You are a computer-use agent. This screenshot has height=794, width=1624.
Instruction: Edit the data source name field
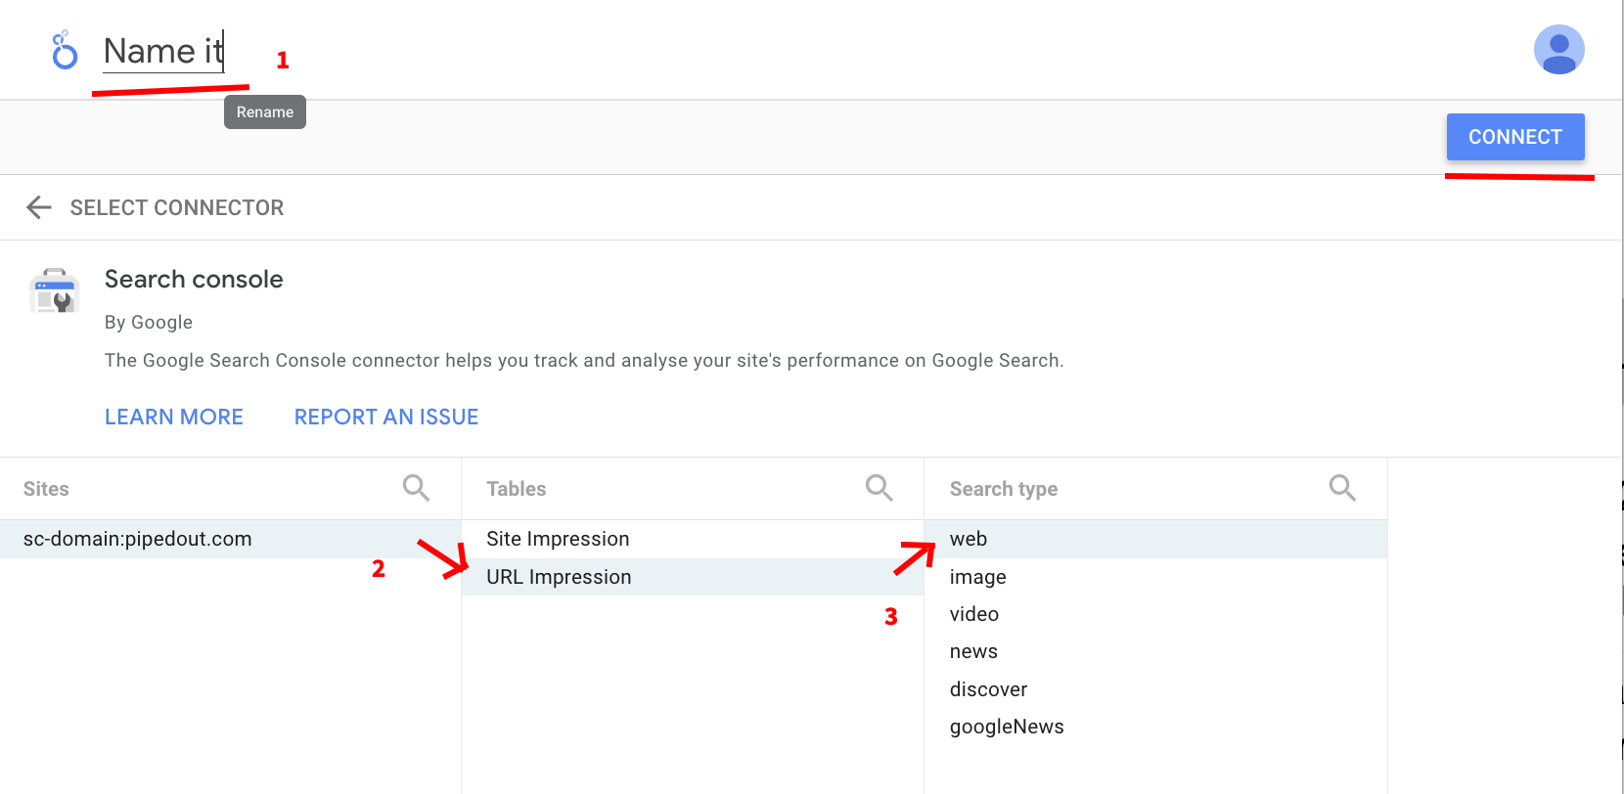click(163, 51)
